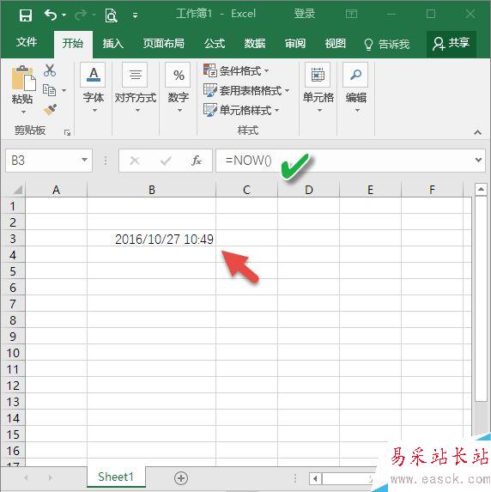The height and width of the screenshot is (492, 491).
Task: Open the 数字 number format group
Action: [x=178, y=88]
